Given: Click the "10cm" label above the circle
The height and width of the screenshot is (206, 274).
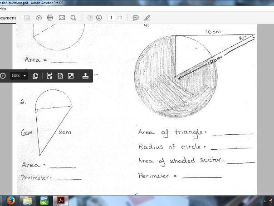Looking at the screenshot, I should pyautogui.click(x=213, y=32).
